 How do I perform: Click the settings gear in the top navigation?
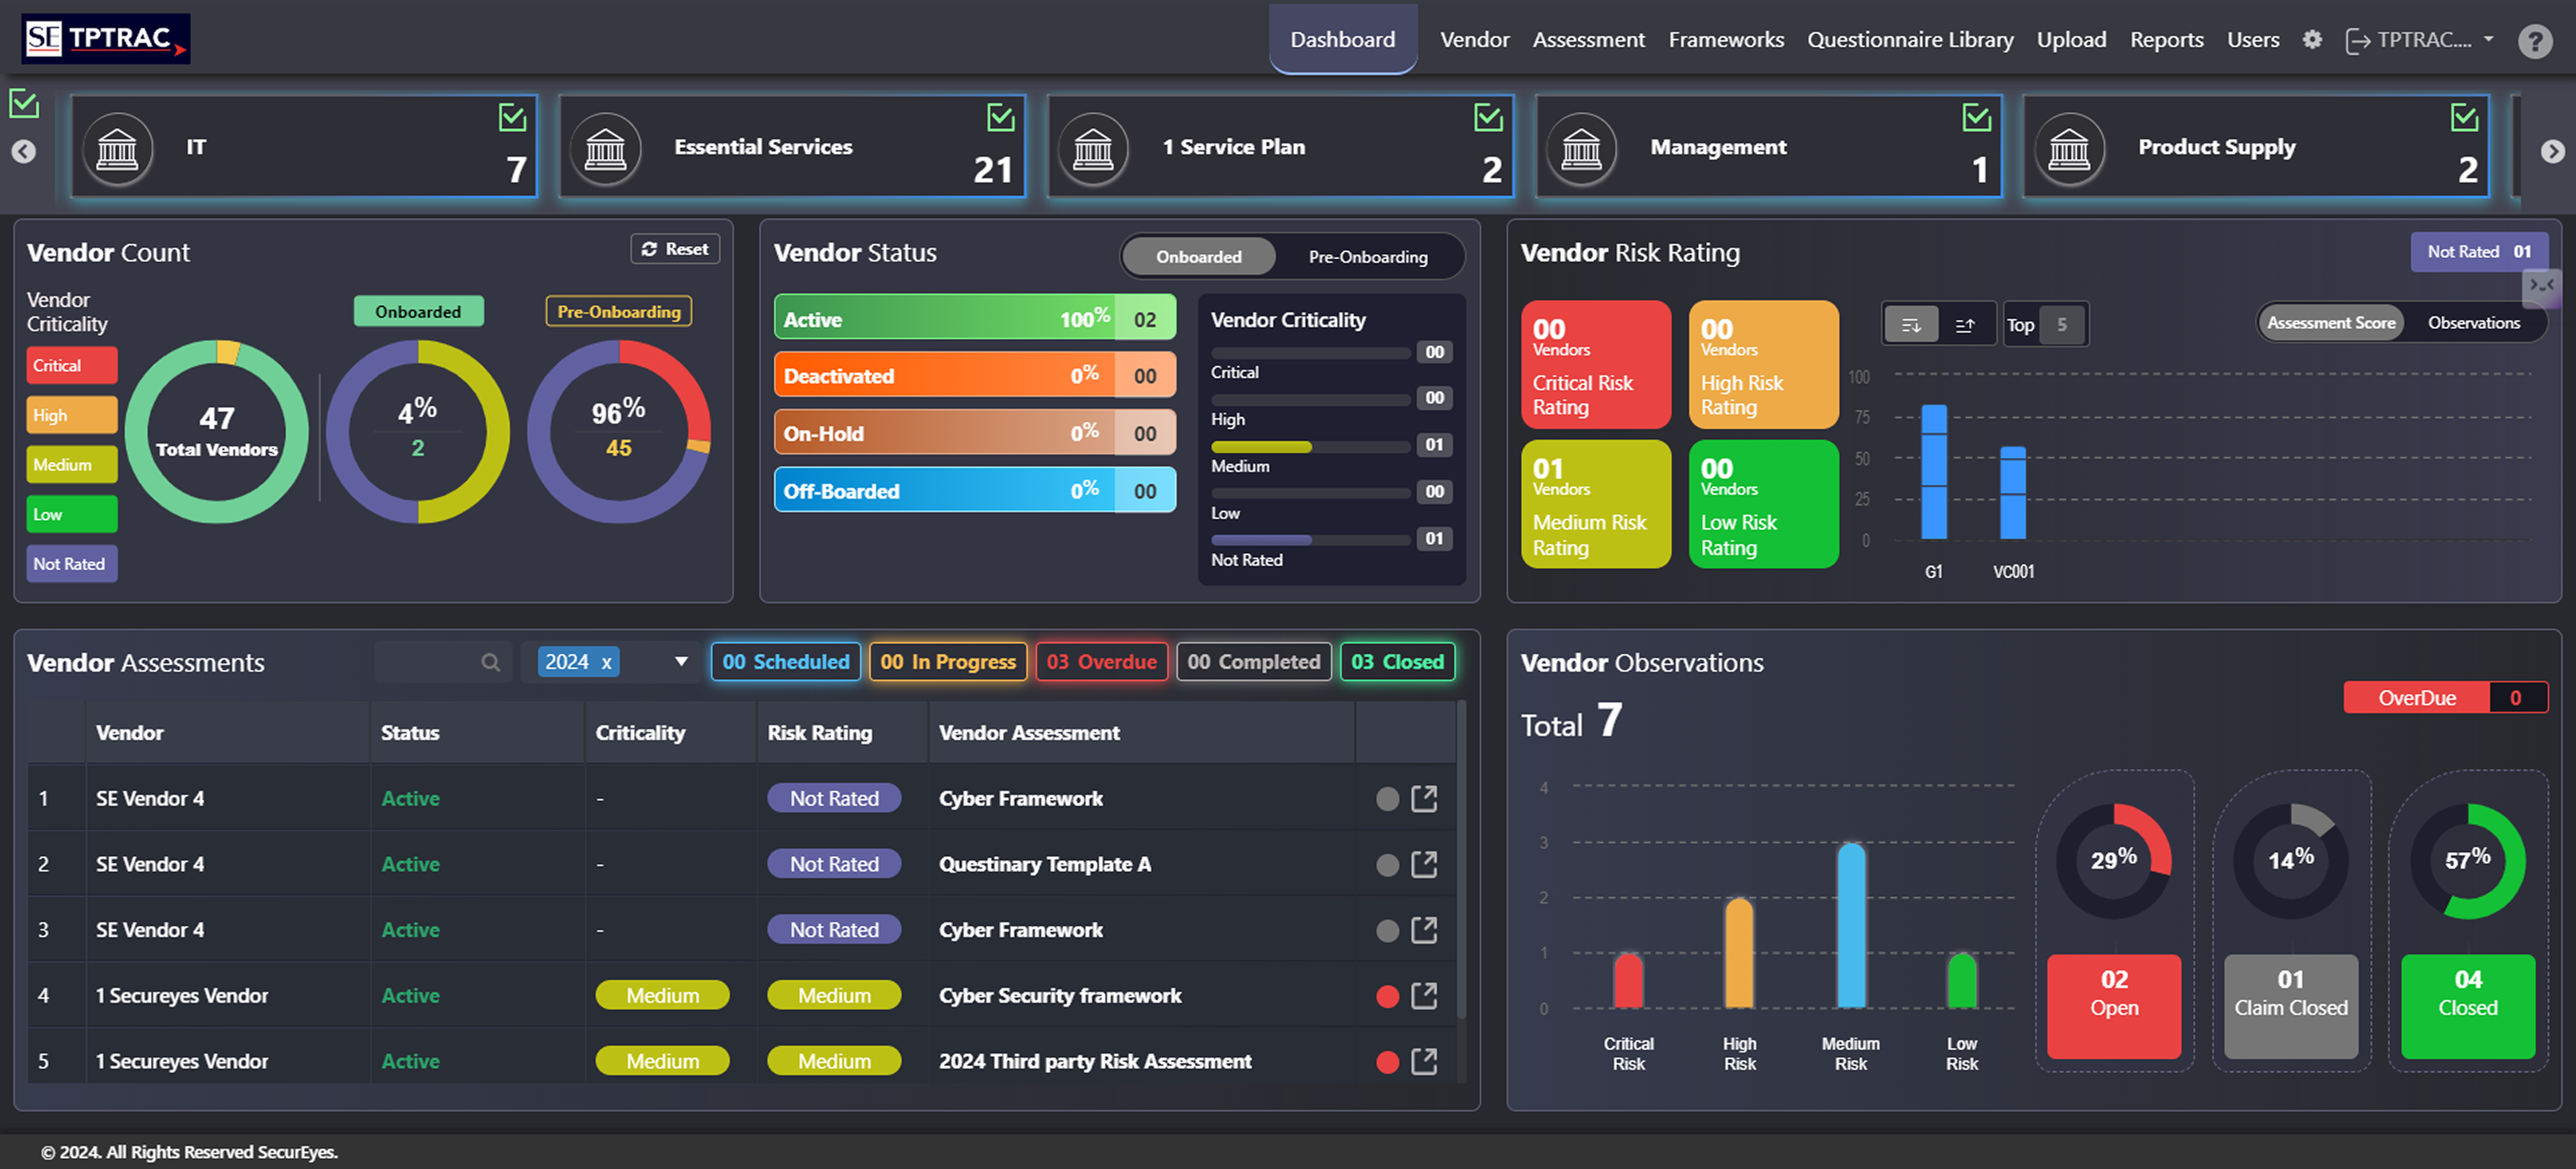[2312, 40]
